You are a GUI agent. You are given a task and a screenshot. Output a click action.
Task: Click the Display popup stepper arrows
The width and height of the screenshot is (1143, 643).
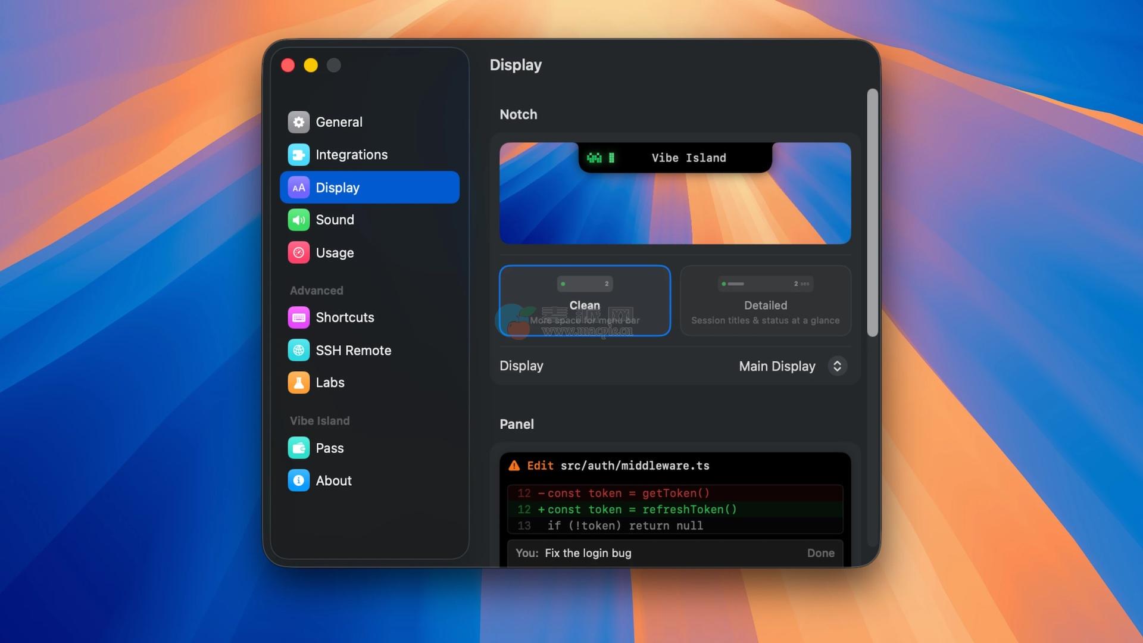837,366
